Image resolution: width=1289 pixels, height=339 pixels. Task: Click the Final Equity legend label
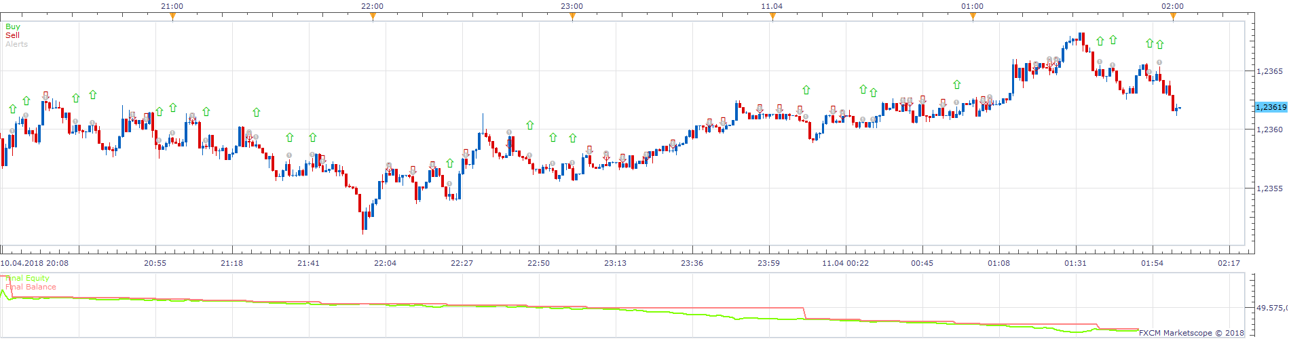(x=27, y=278)
